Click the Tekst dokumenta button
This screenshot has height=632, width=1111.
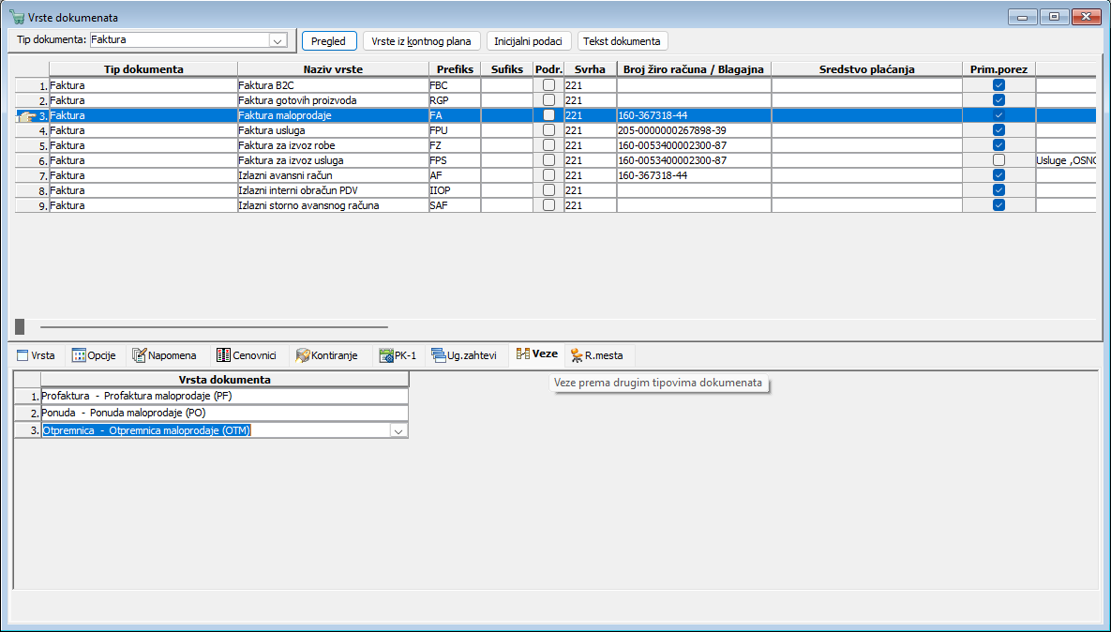point(623,41)
